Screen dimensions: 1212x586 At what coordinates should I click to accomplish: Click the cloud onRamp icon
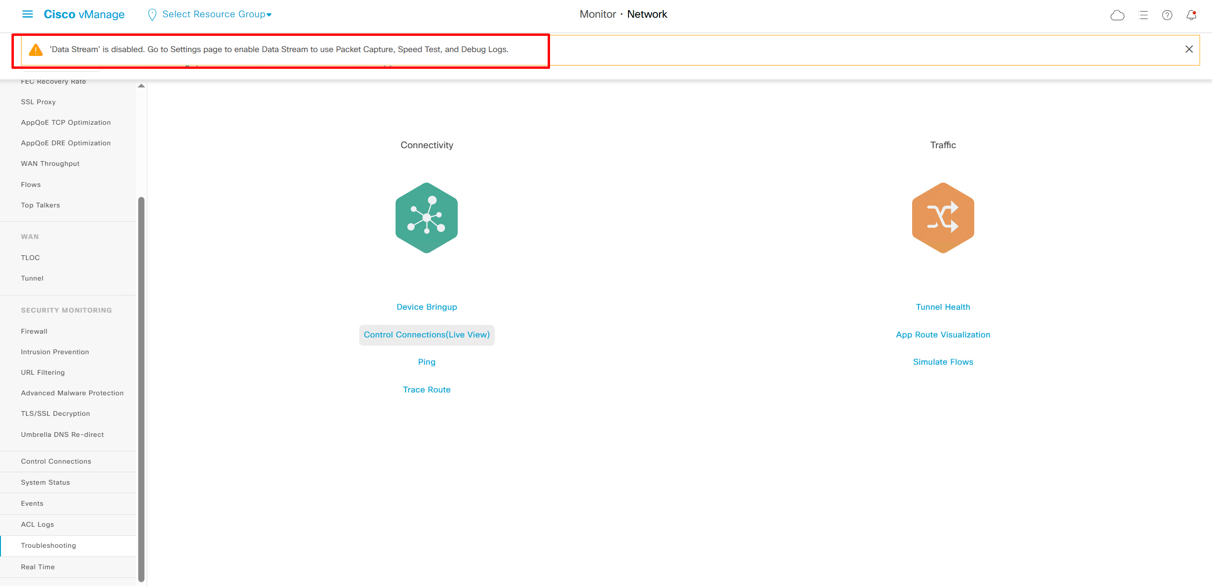click(1117, 15)
